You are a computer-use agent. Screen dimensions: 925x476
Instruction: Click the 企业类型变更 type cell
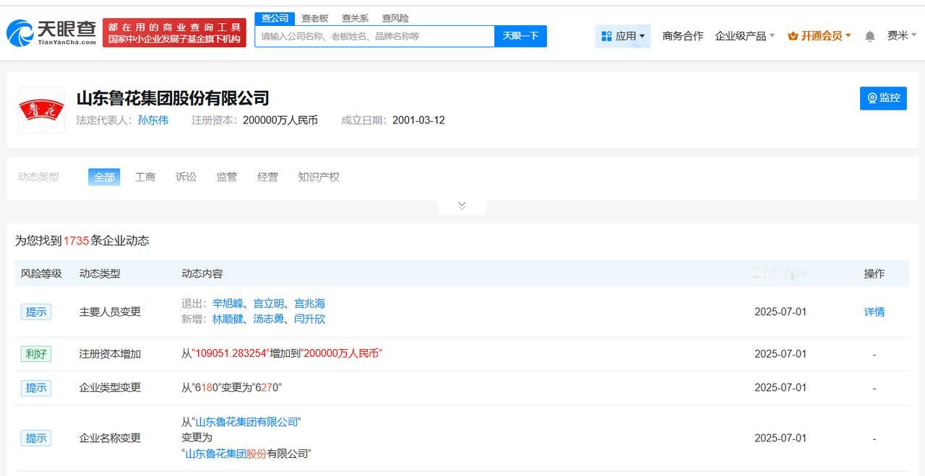(110, 388)
